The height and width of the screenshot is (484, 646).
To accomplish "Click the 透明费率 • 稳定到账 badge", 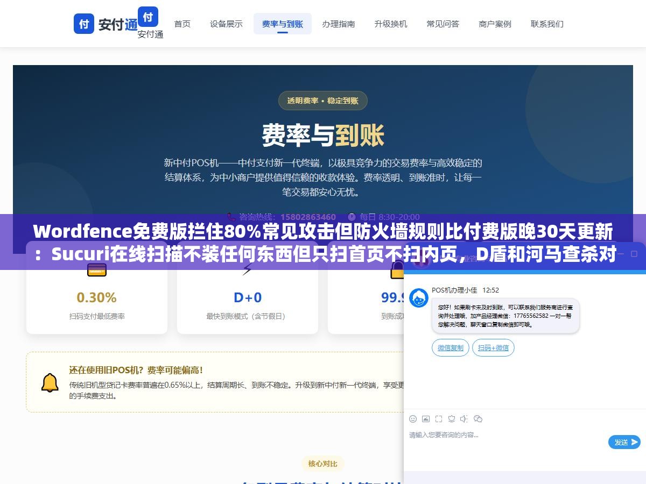I will coord(322,101).
